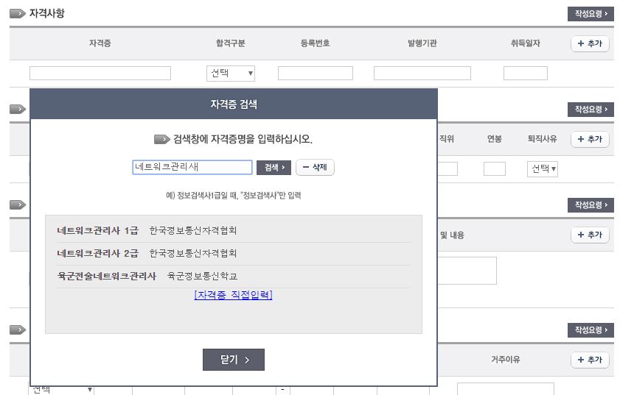Close the popup with 닫기 button
Screen dimensions: 620x395
tap(233, 360)
